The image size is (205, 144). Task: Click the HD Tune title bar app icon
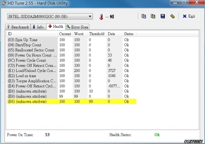click(4, 3)
